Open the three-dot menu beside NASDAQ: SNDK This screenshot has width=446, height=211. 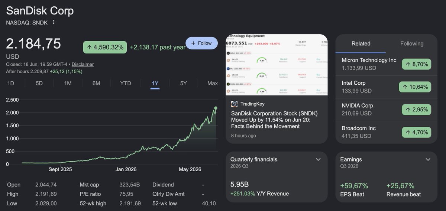[54, 22]
